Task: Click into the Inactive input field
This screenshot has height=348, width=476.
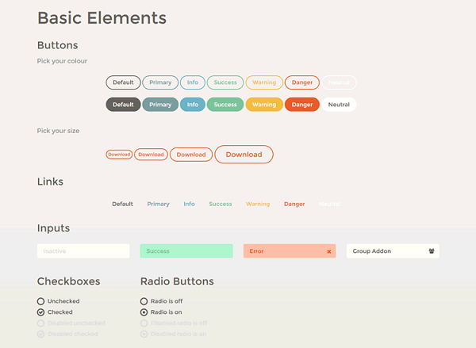Action: [x=83, y=251]
